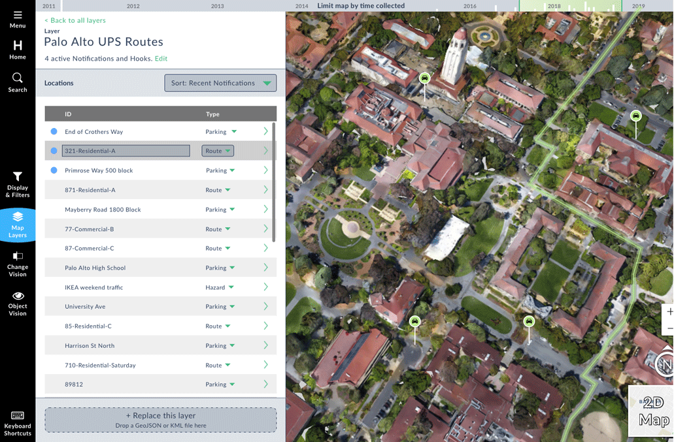This screenshot has width=674, height=442.
Task: Click the compass north indicator
Action: [665, 364]
